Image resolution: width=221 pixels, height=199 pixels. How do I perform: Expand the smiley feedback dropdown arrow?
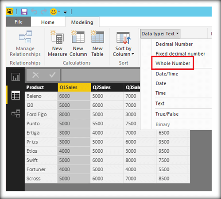point(59,11)
